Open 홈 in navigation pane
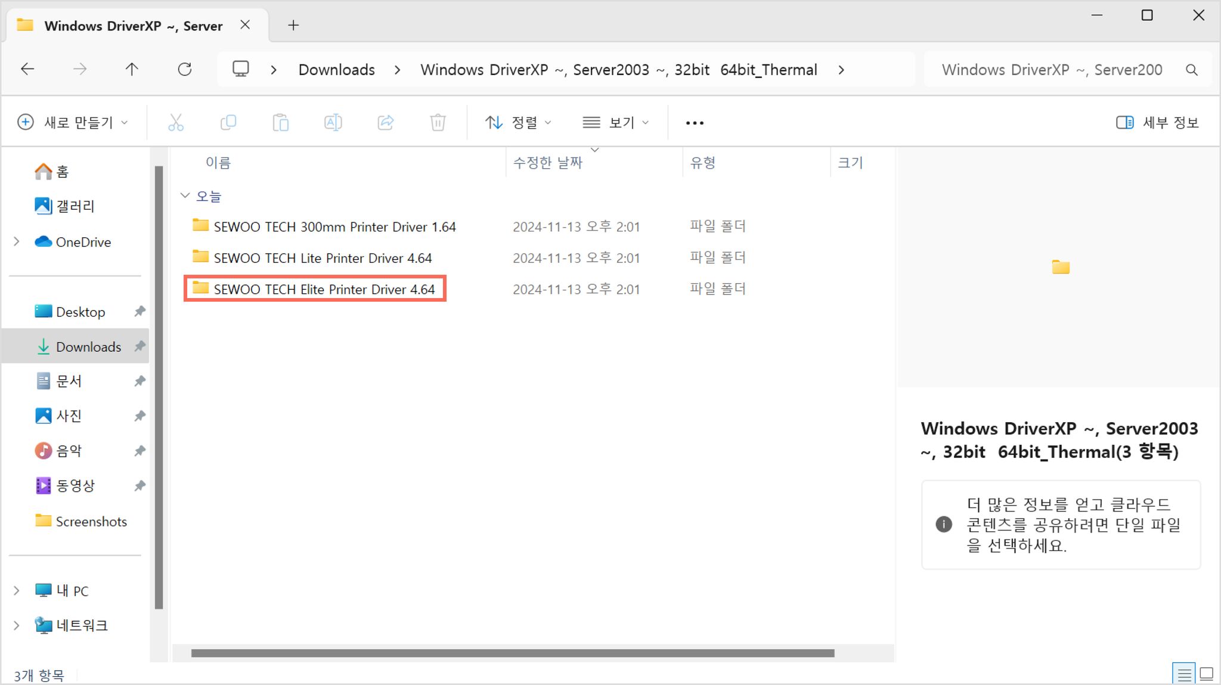Viewport: 1221px width, 685px height. click(x=52, y=172)
